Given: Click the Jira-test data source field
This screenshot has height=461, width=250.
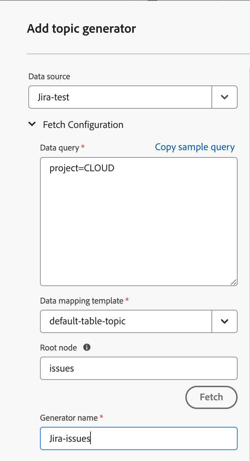Looking at the screenshot, I should point(120,97).
